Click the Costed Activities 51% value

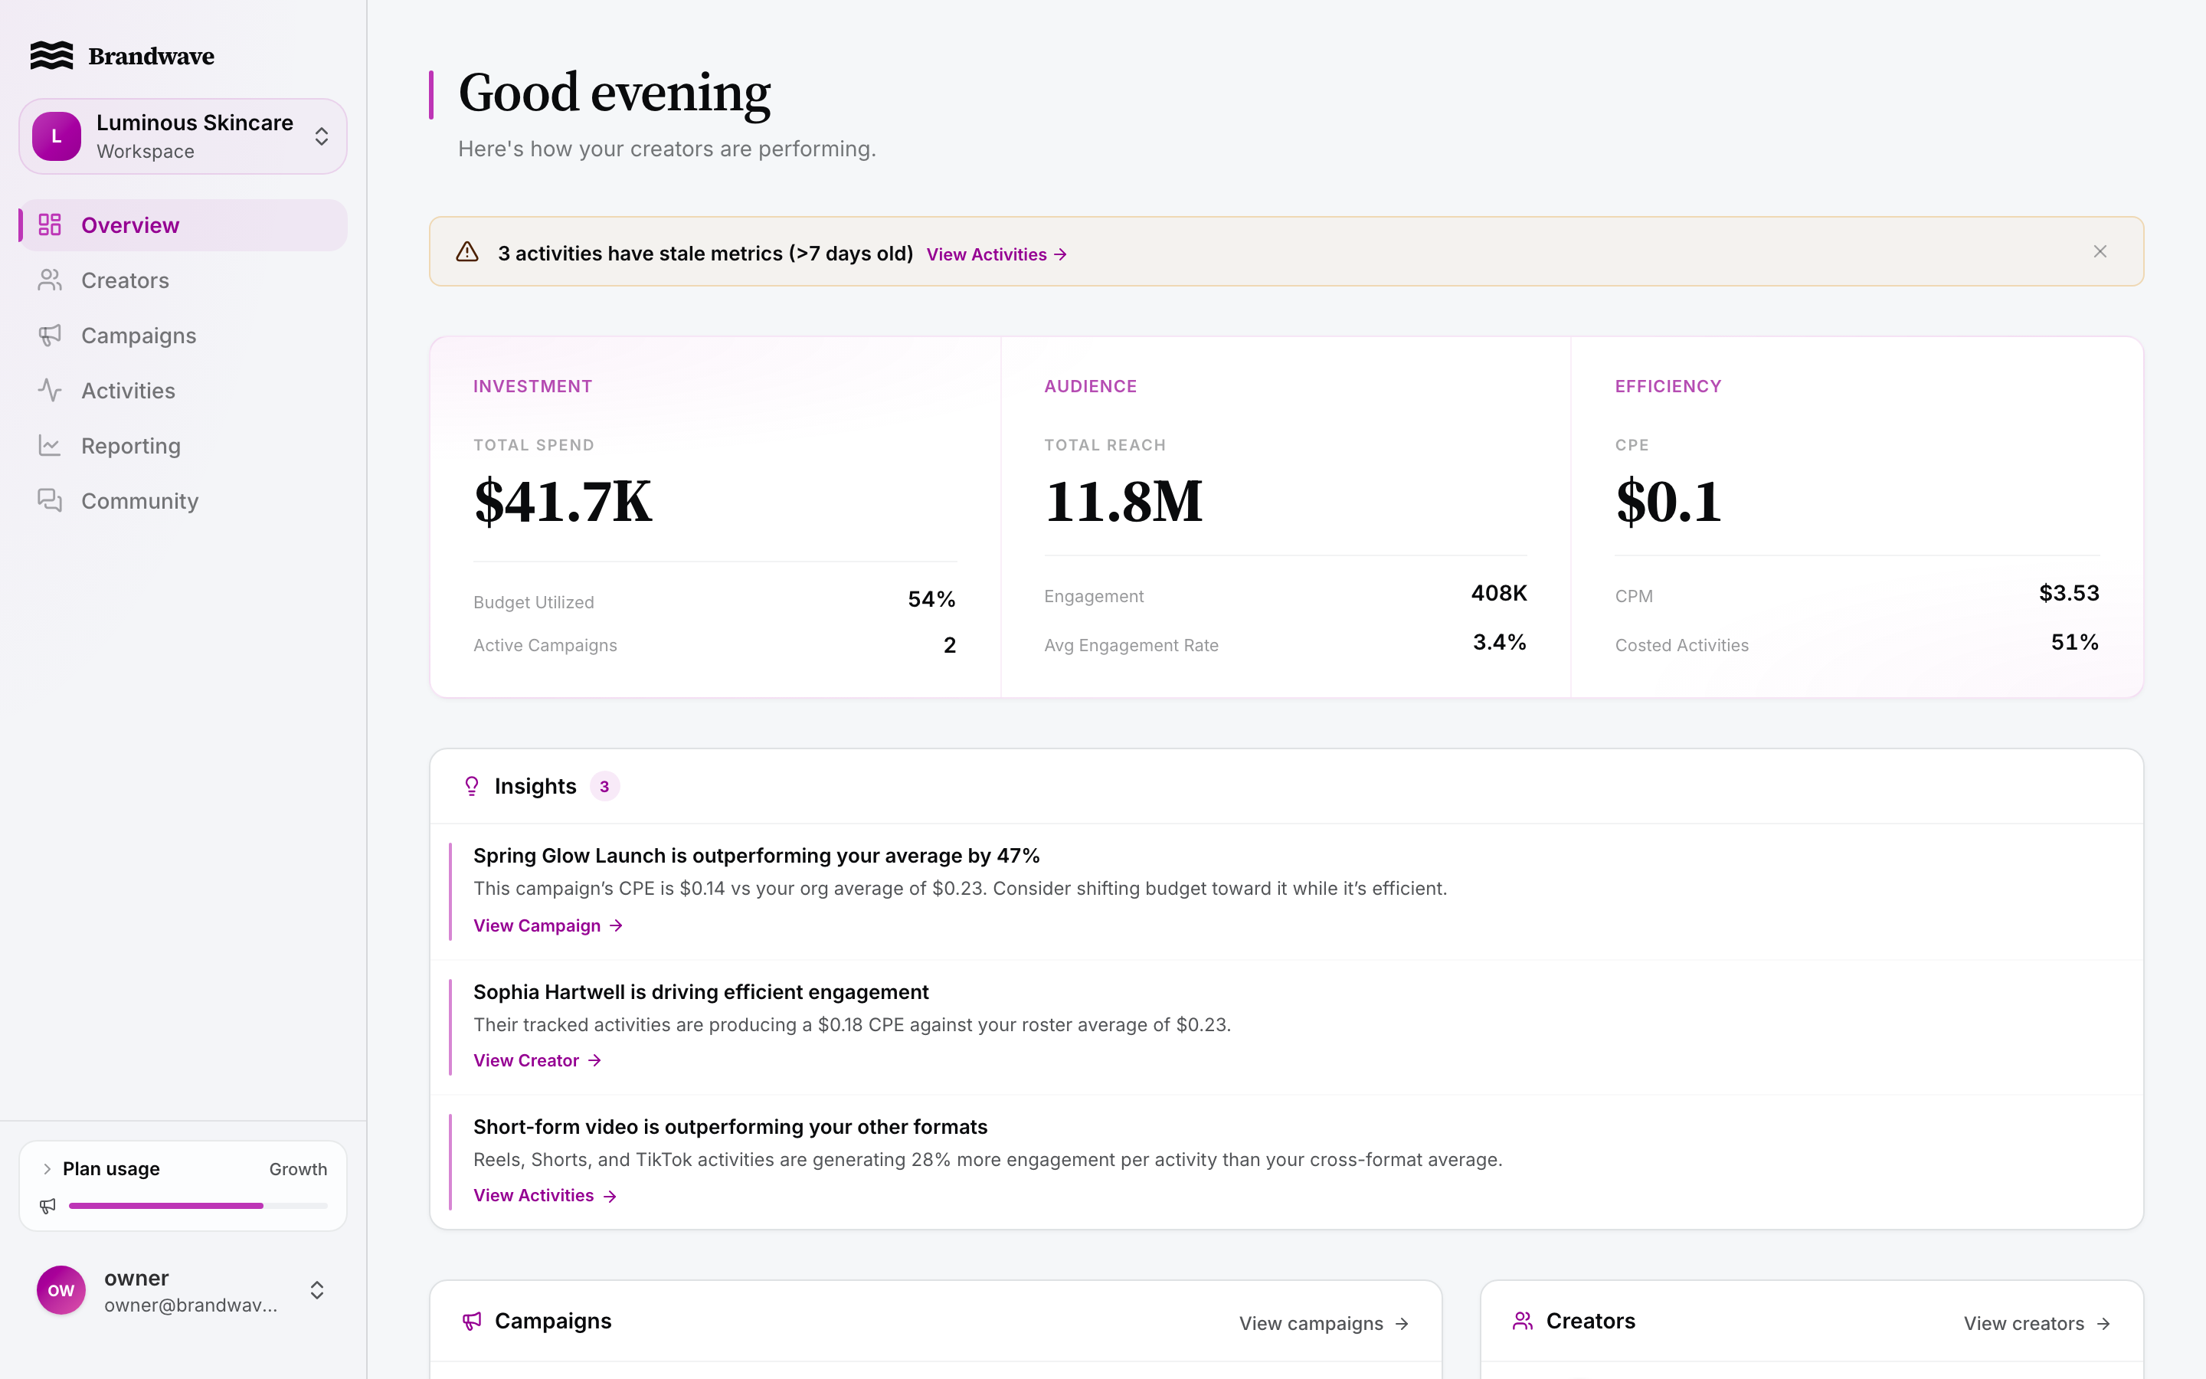pyautogui.click(x=2075, y=643)
